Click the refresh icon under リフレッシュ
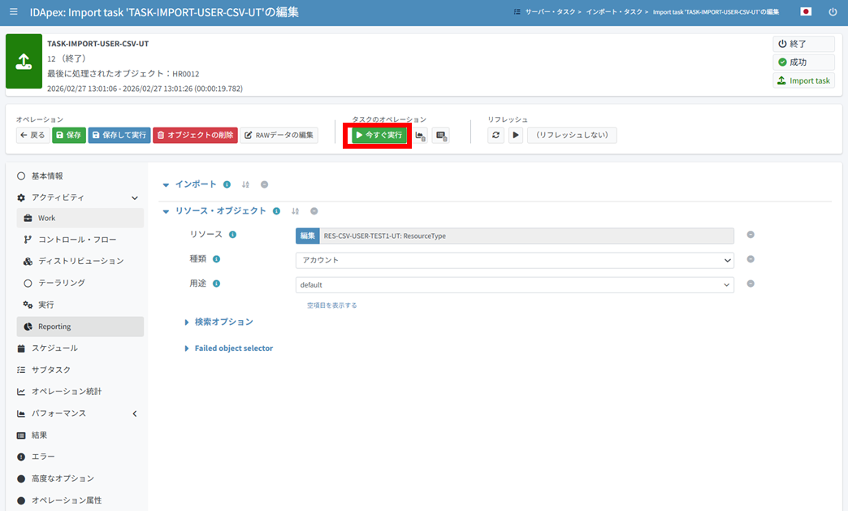 (x=495, y=136)
